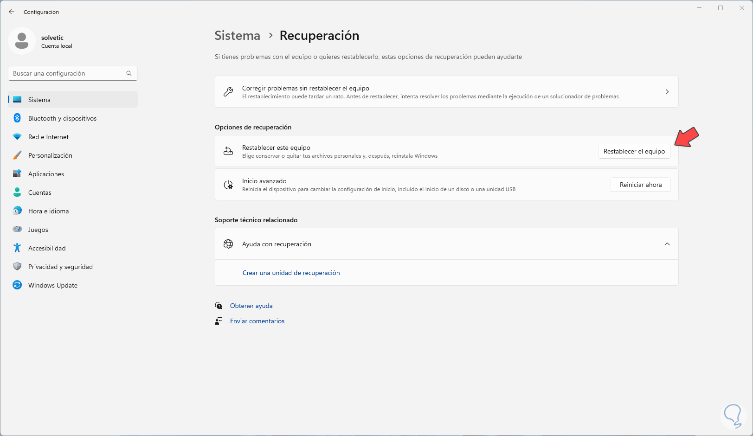
Task: Click the Reiniciar ahora button
Action: coord(640,185)
